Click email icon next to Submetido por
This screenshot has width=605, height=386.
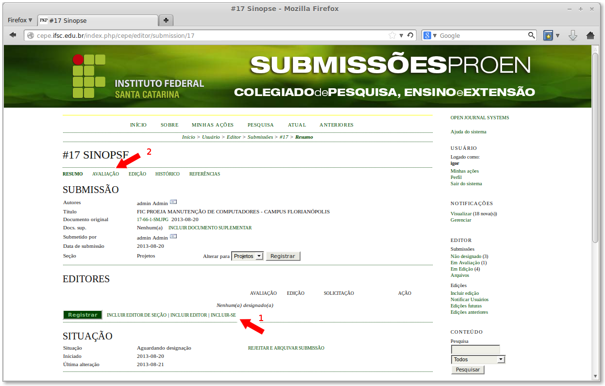pyautogui.click(x=173, y=236)
